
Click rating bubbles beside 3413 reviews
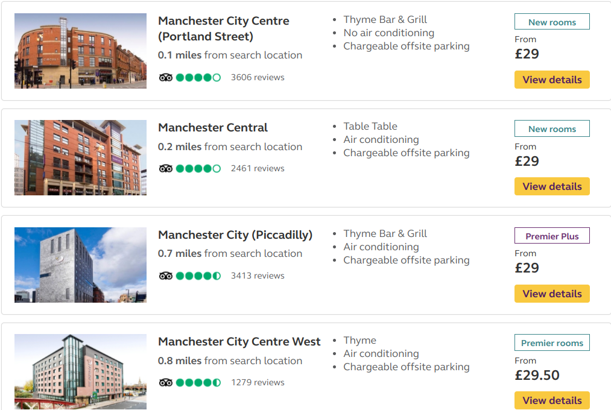point(198,276)
